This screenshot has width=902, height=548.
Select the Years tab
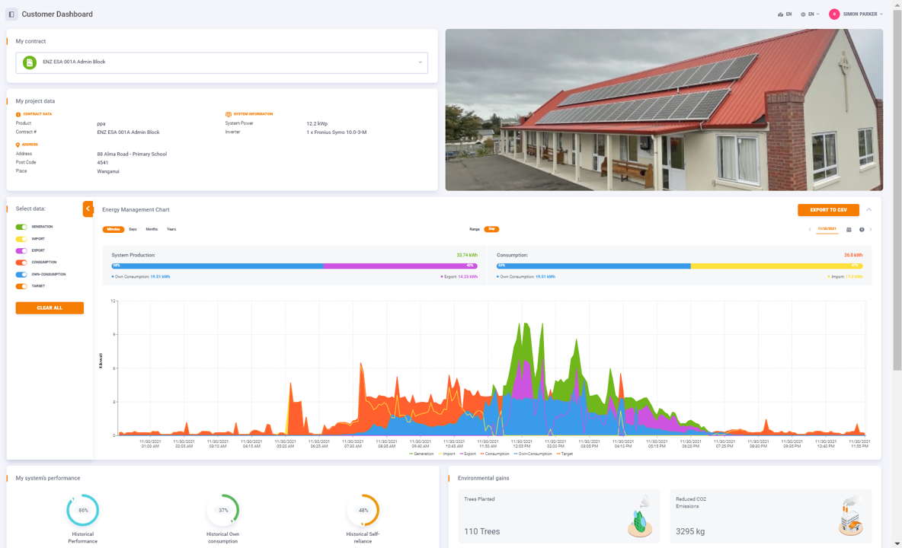pyautogui.click(x=171, y=229)
